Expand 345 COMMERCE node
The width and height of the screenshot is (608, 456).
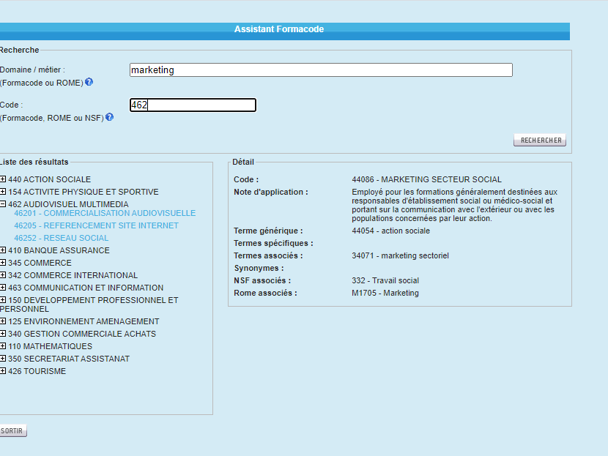tap(3, 262)
